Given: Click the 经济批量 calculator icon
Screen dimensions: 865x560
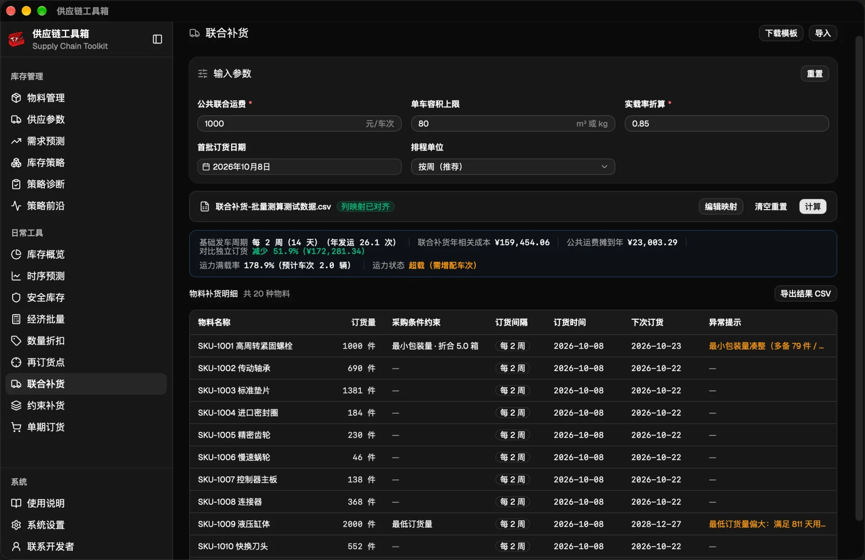Looking at the screenshot, I should [16, 319].
